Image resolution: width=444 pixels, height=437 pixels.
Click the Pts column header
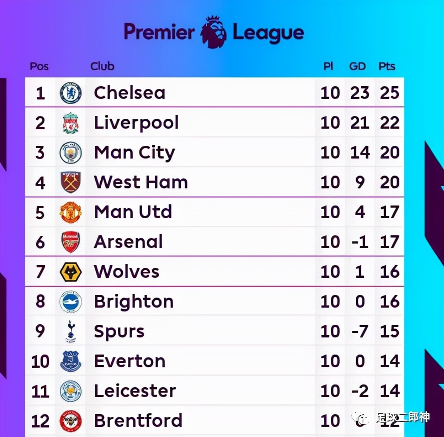click(x=387, y=66)
